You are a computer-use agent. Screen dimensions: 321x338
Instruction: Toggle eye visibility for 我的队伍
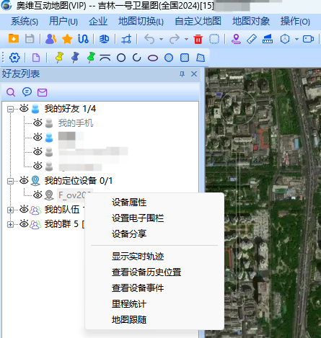[24, 209]
